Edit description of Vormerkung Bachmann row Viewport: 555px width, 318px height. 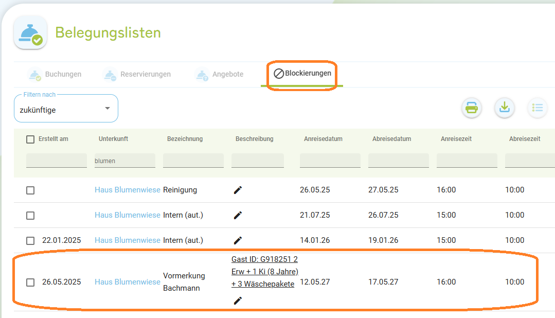pos(238,301)
